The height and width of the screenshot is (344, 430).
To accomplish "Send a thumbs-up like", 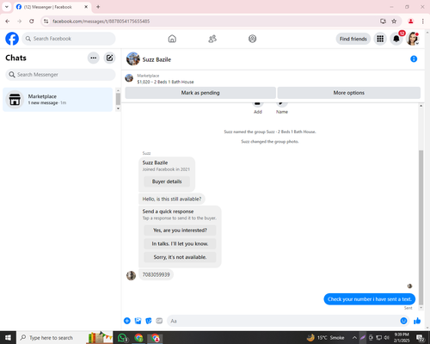I will coord(417,321).
